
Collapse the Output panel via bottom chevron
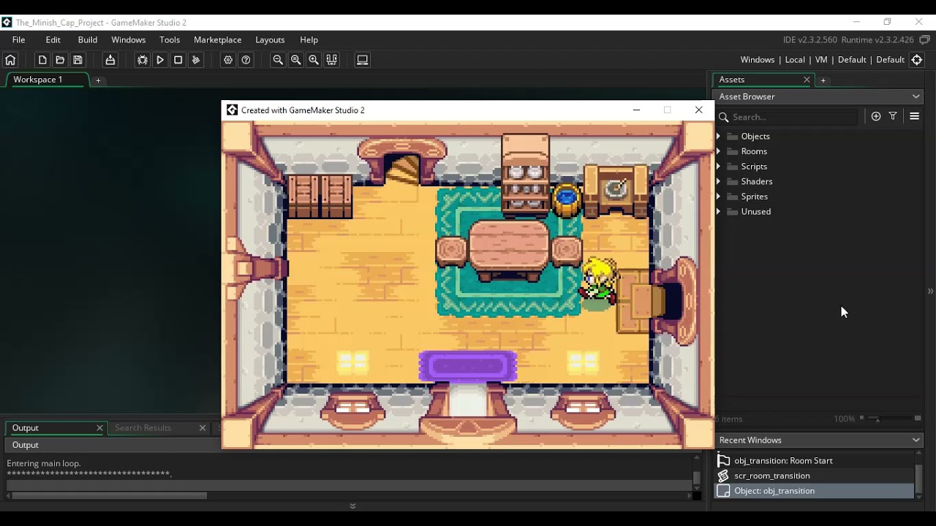tap(352, 506)
